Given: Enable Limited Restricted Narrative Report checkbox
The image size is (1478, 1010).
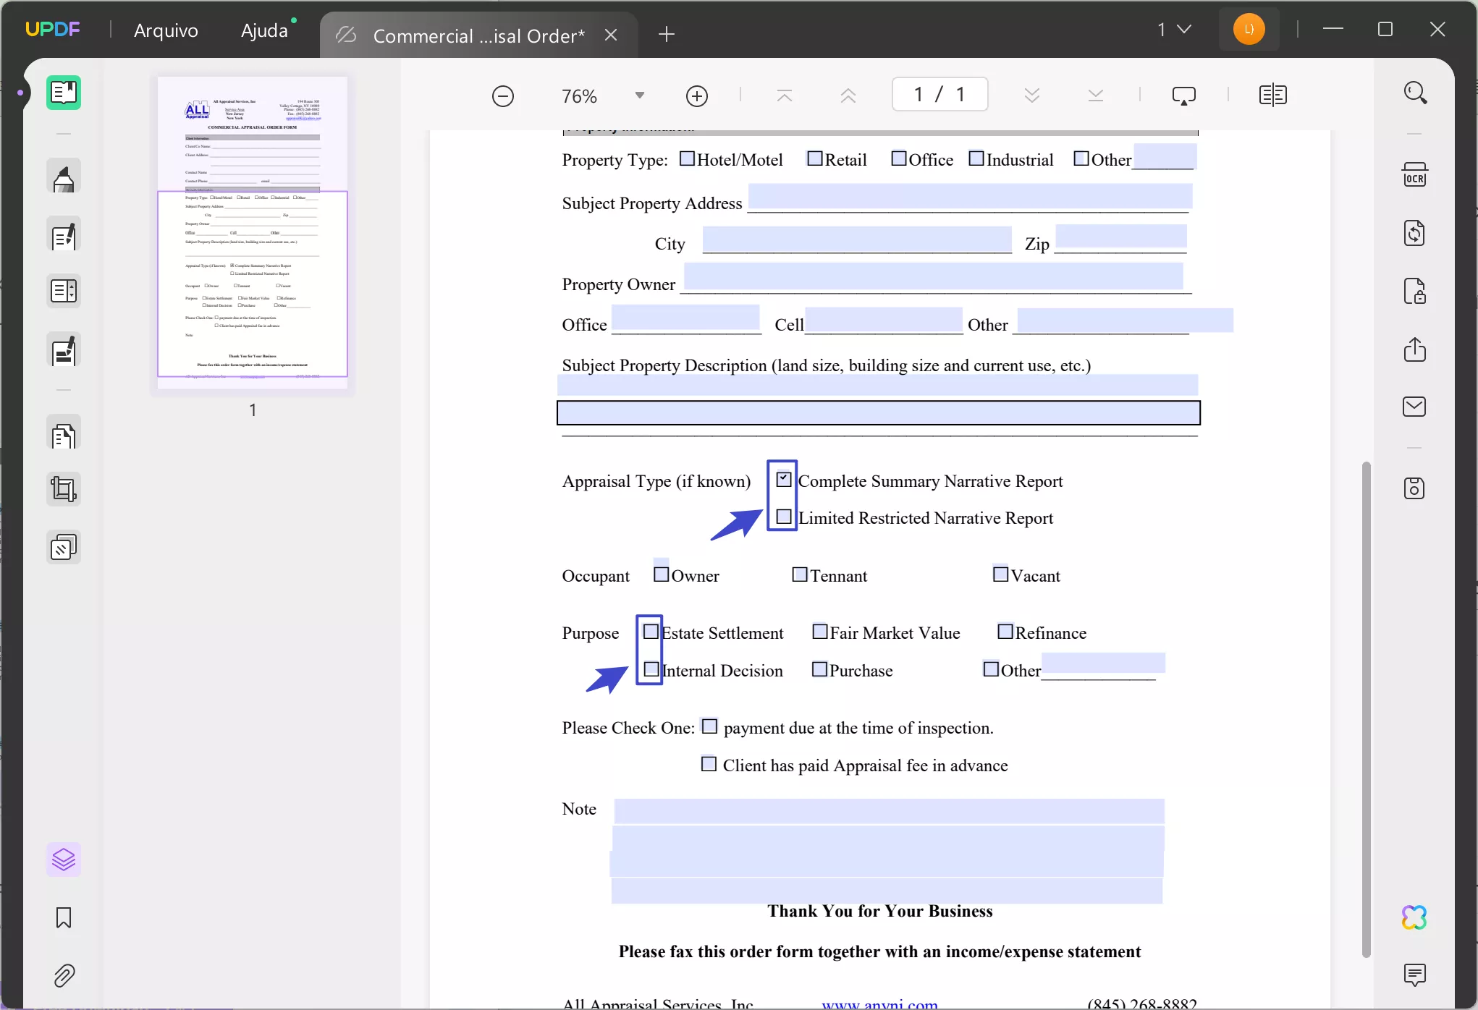Looking at the screenshot, I should 783,517.
